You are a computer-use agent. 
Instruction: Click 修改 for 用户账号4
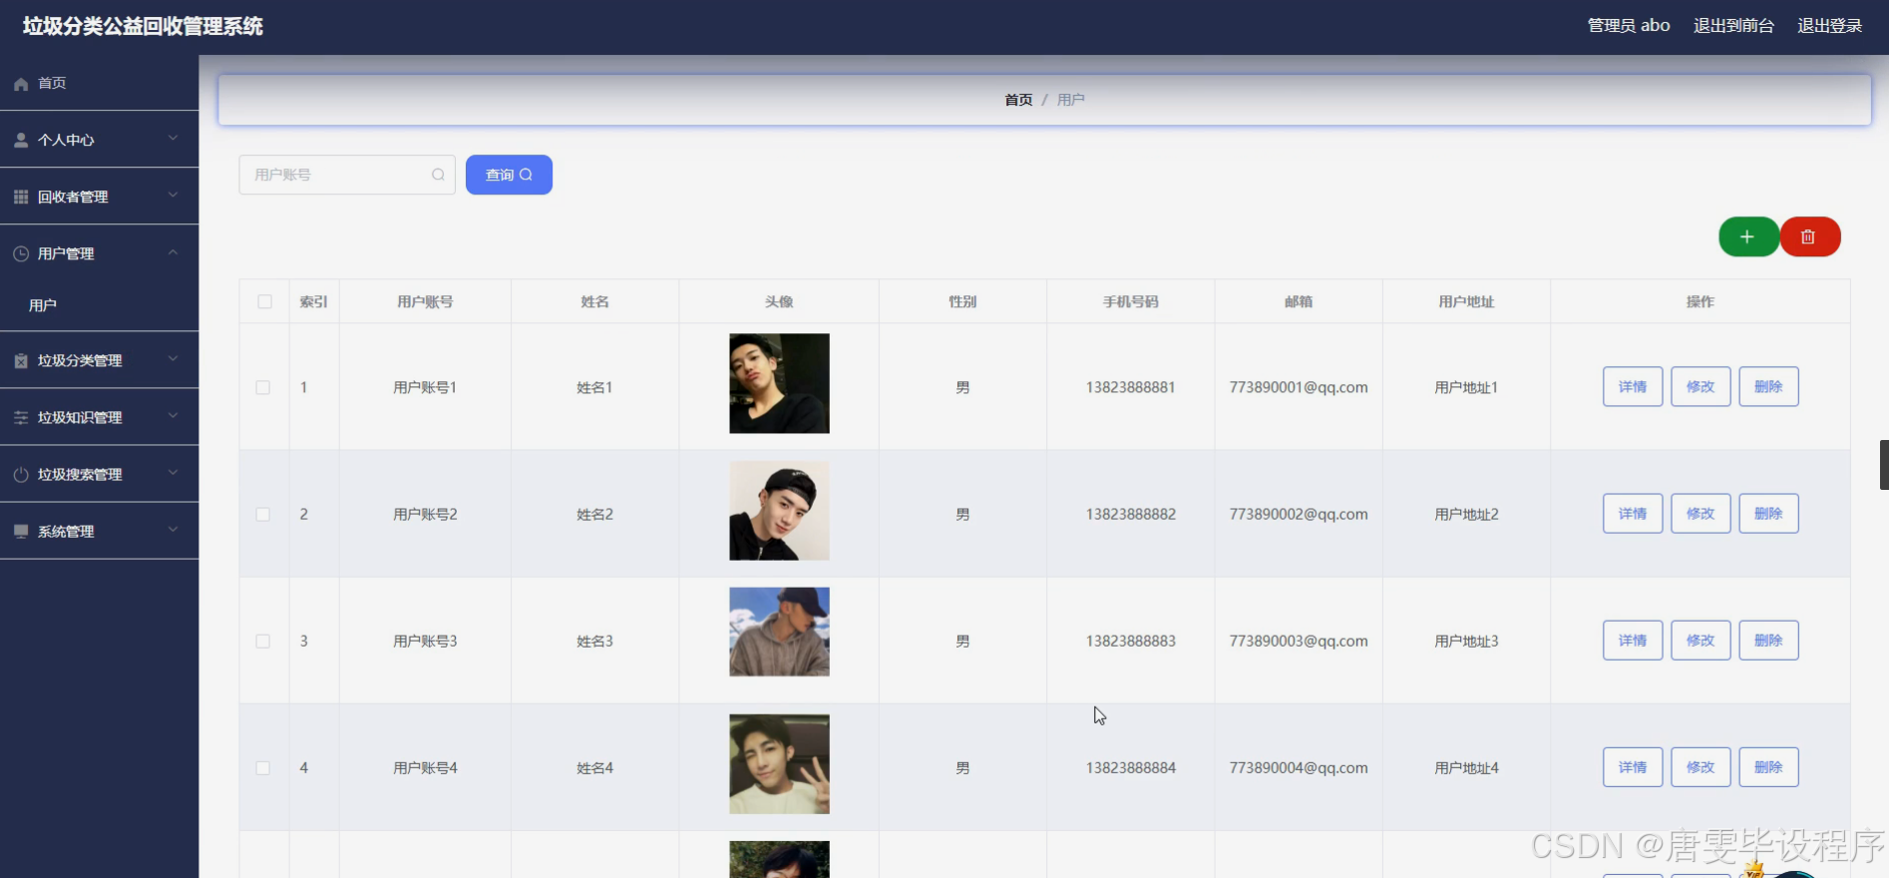click(x=1700, y=767)
